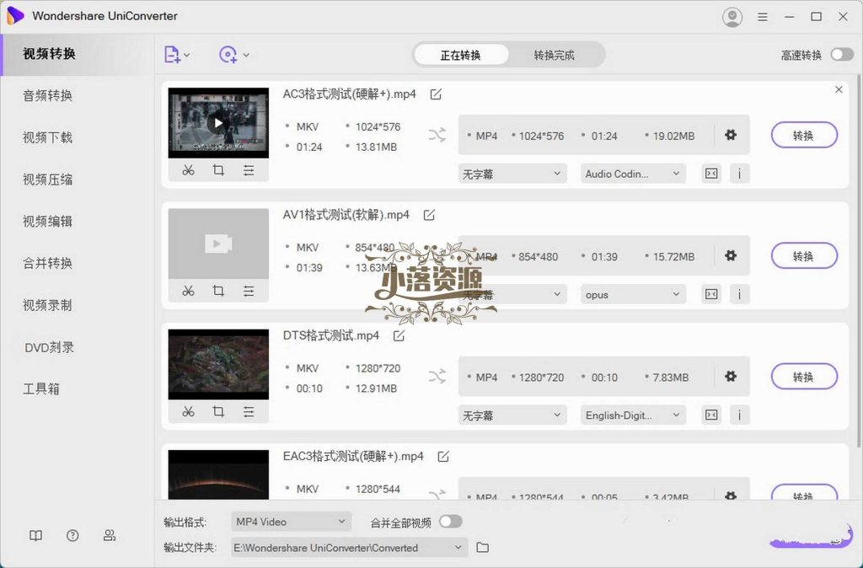Open the user guide book icon
Image resolution: width=863 pixels, height=568 pixels.
[35, 535]
